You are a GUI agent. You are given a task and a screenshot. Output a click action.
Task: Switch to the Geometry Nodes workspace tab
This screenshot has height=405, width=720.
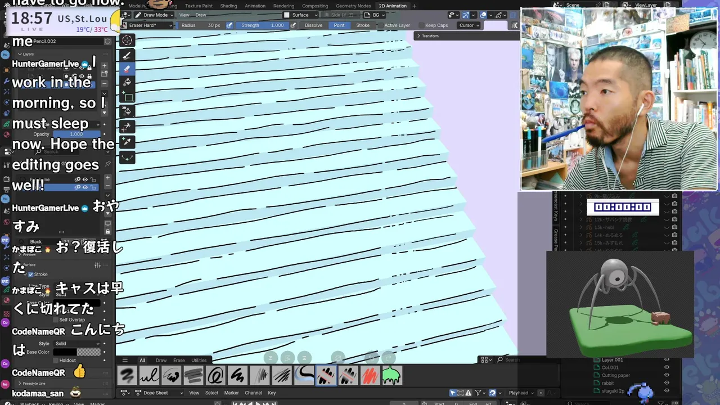(353, 6)
